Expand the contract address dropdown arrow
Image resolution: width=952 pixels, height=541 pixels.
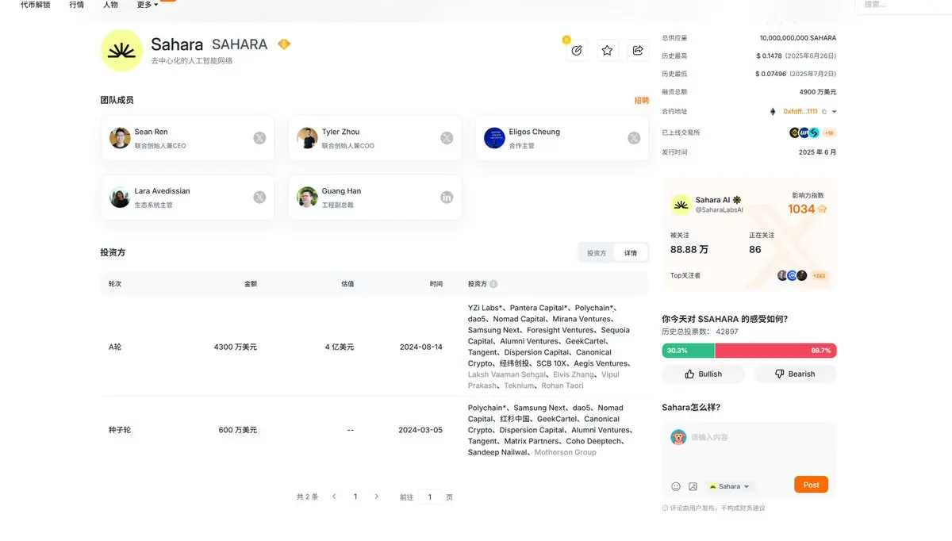pyautogui.click(x=834, y=112)
